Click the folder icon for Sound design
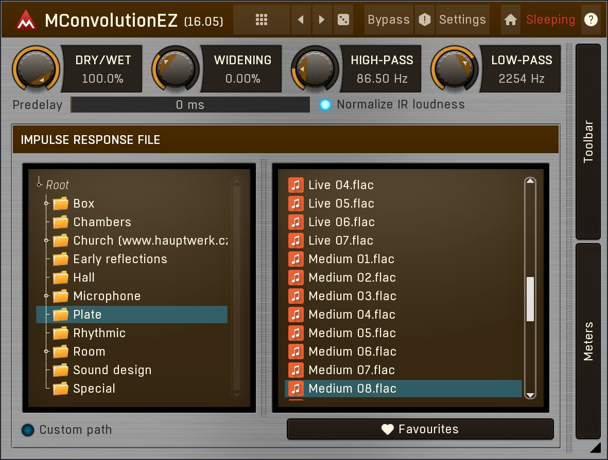The width and height of the screenshot is (608, 460). [61, 370]
